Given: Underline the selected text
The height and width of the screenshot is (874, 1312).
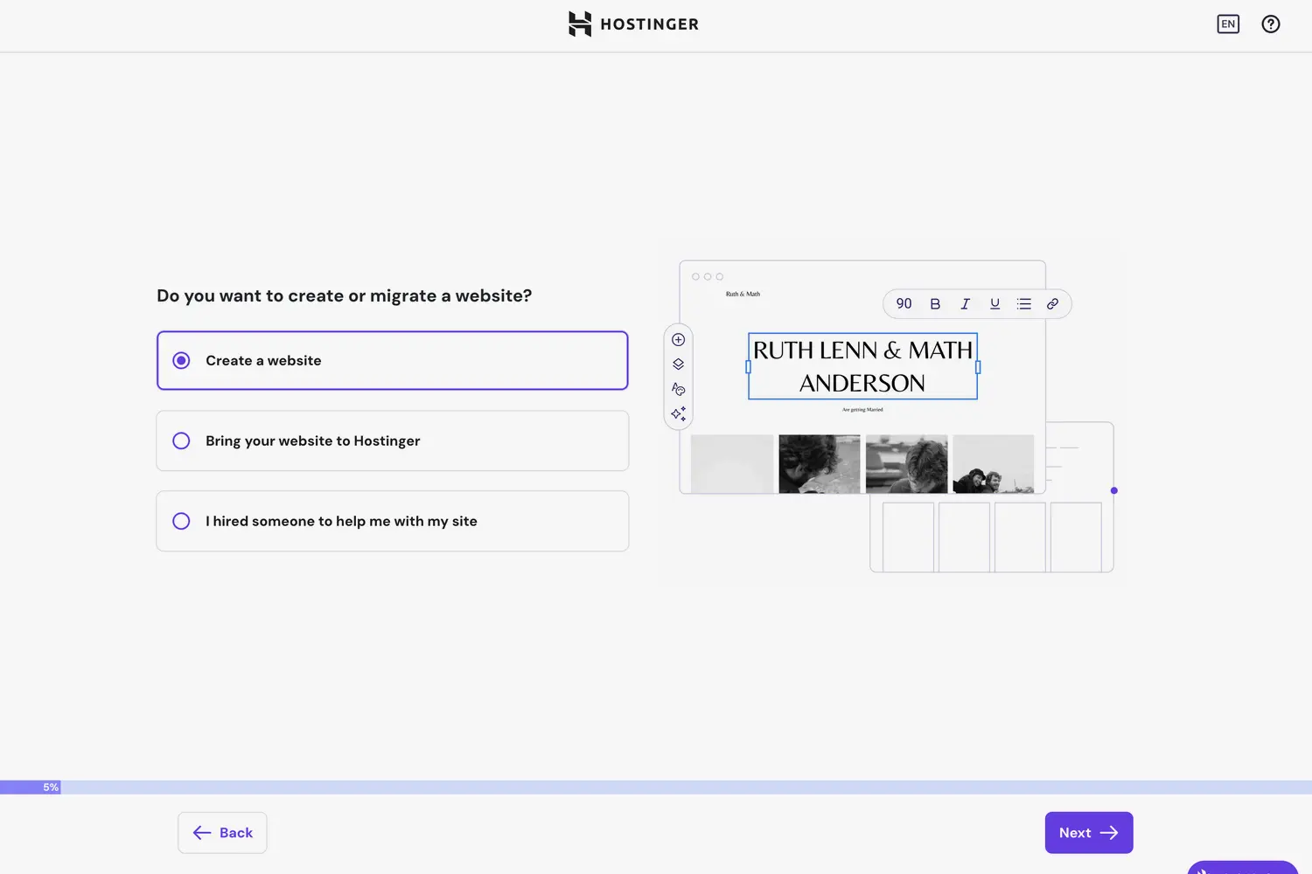Looking at the screenshot, I should [x=994, y=303].
